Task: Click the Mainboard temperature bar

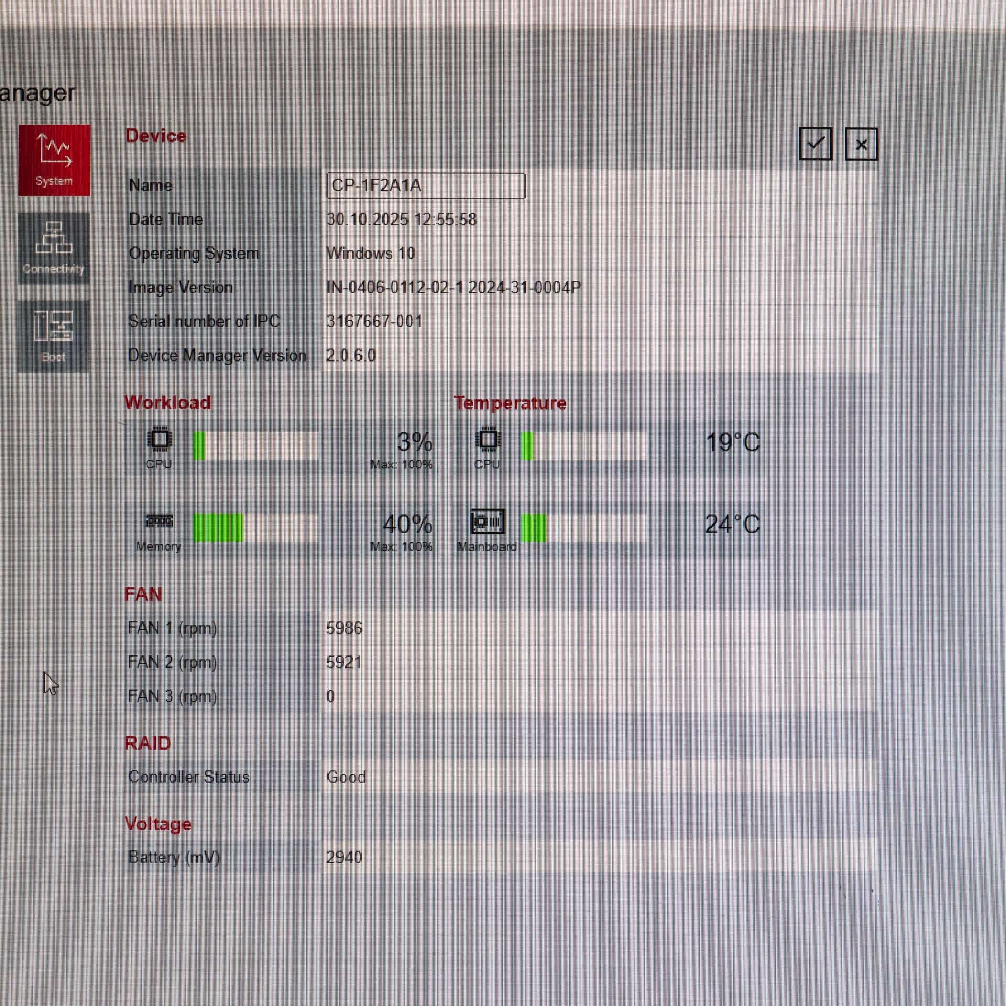Action: click(x=584, y=528)
